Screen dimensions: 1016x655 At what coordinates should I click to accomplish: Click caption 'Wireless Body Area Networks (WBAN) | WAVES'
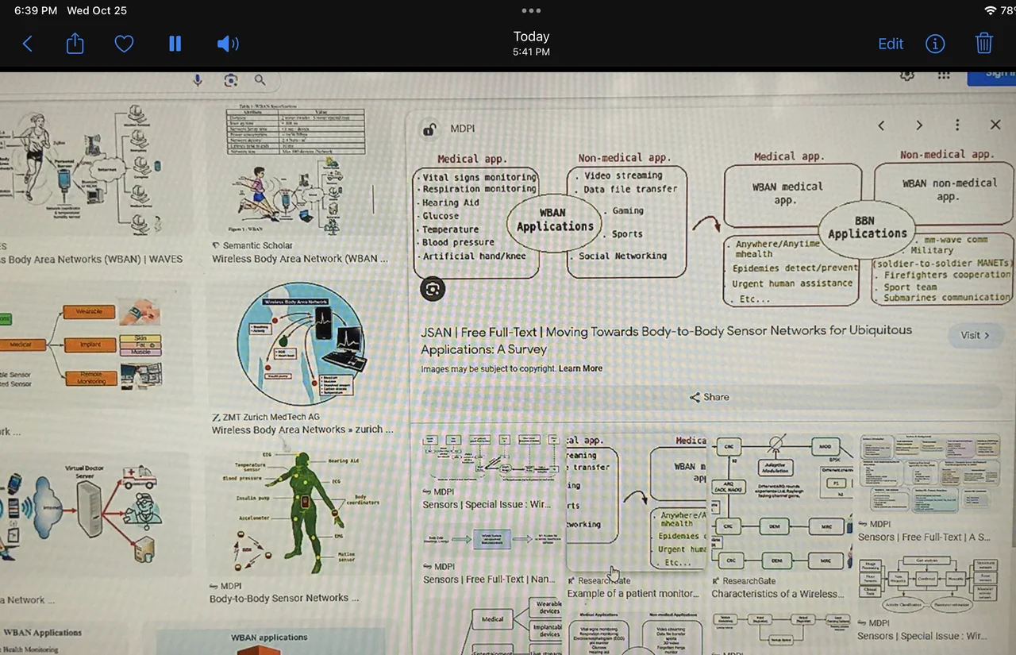coord(91,259)
